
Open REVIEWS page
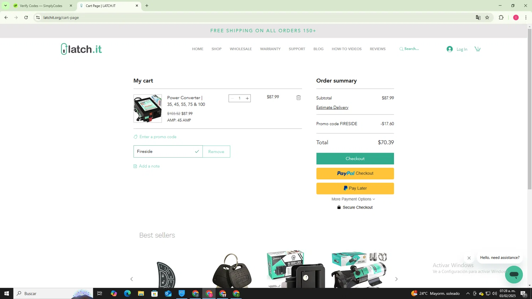tap(377, 49)
